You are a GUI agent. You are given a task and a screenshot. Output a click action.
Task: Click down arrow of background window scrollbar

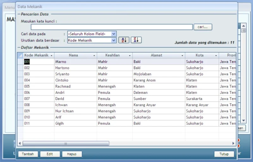(x=244, y=120)
